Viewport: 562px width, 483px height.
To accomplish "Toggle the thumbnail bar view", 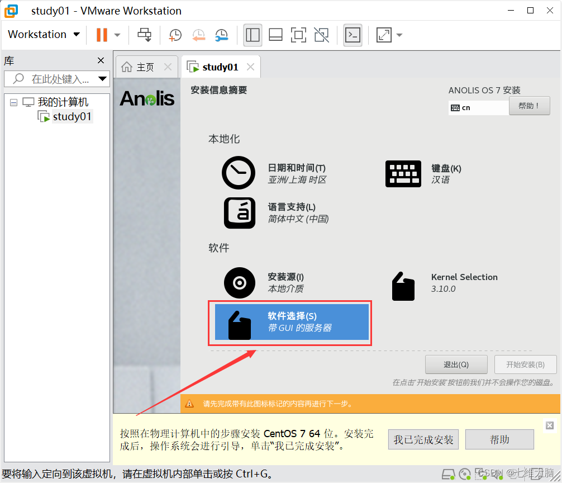I will [x=275, y=35].
